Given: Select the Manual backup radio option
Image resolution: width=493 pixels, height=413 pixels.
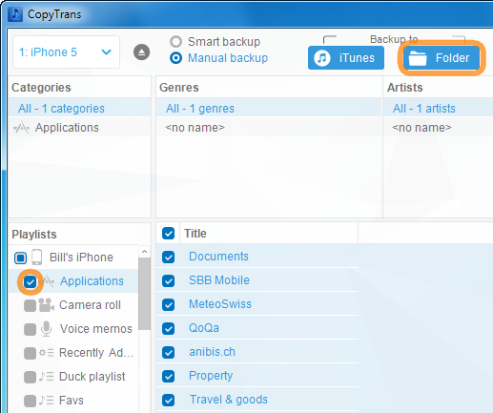Looking at the screenshot, I should coord(175,58).
